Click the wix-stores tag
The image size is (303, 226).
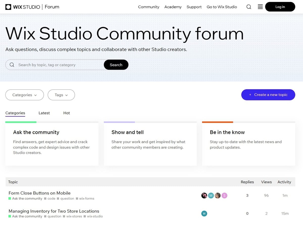[x=72, y=216]
